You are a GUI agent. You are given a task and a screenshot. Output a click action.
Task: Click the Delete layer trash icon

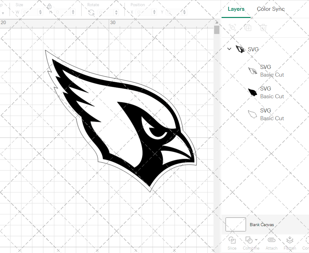tap(263, 27)
